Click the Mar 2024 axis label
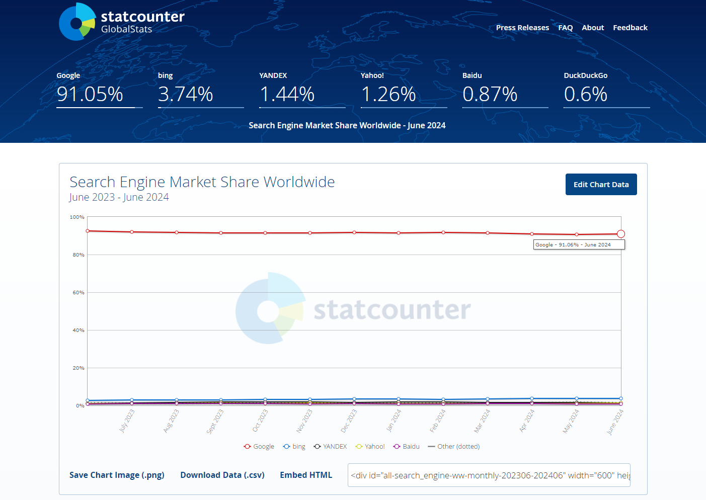 tap(482, 421)
